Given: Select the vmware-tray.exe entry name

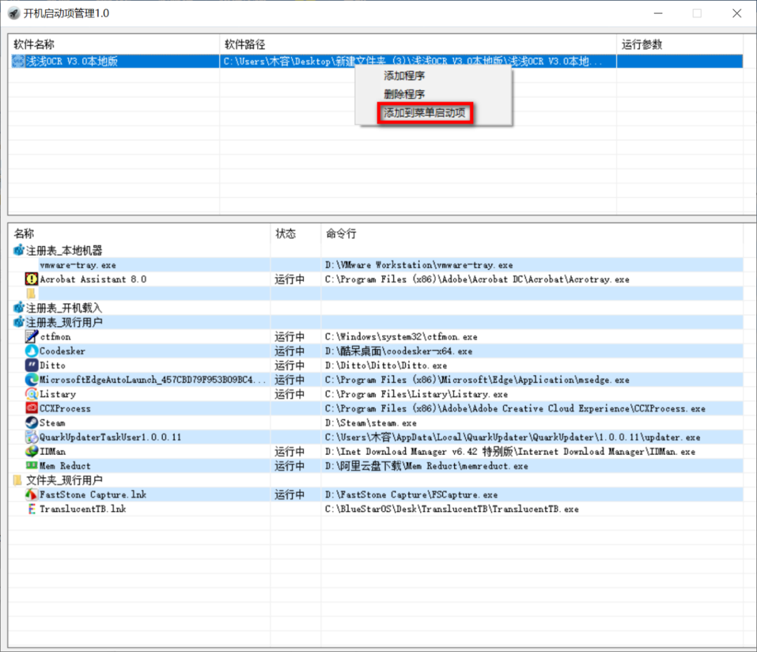Looking at the screenshot, I should pos(78,265).
